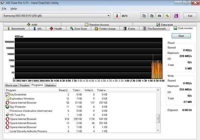Select the Block size sub-tab
The height and width of the screenshot is (140, 200).
pyautogui.click(x=11, y=85)
